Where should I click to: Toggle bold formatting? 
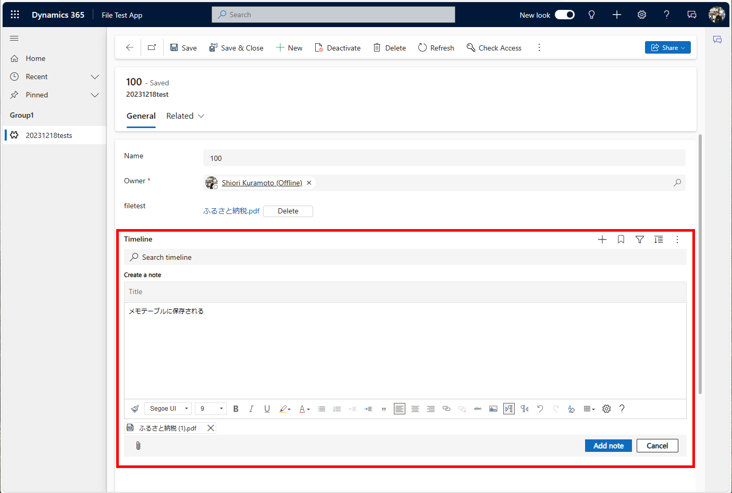(x=236, y=409)
